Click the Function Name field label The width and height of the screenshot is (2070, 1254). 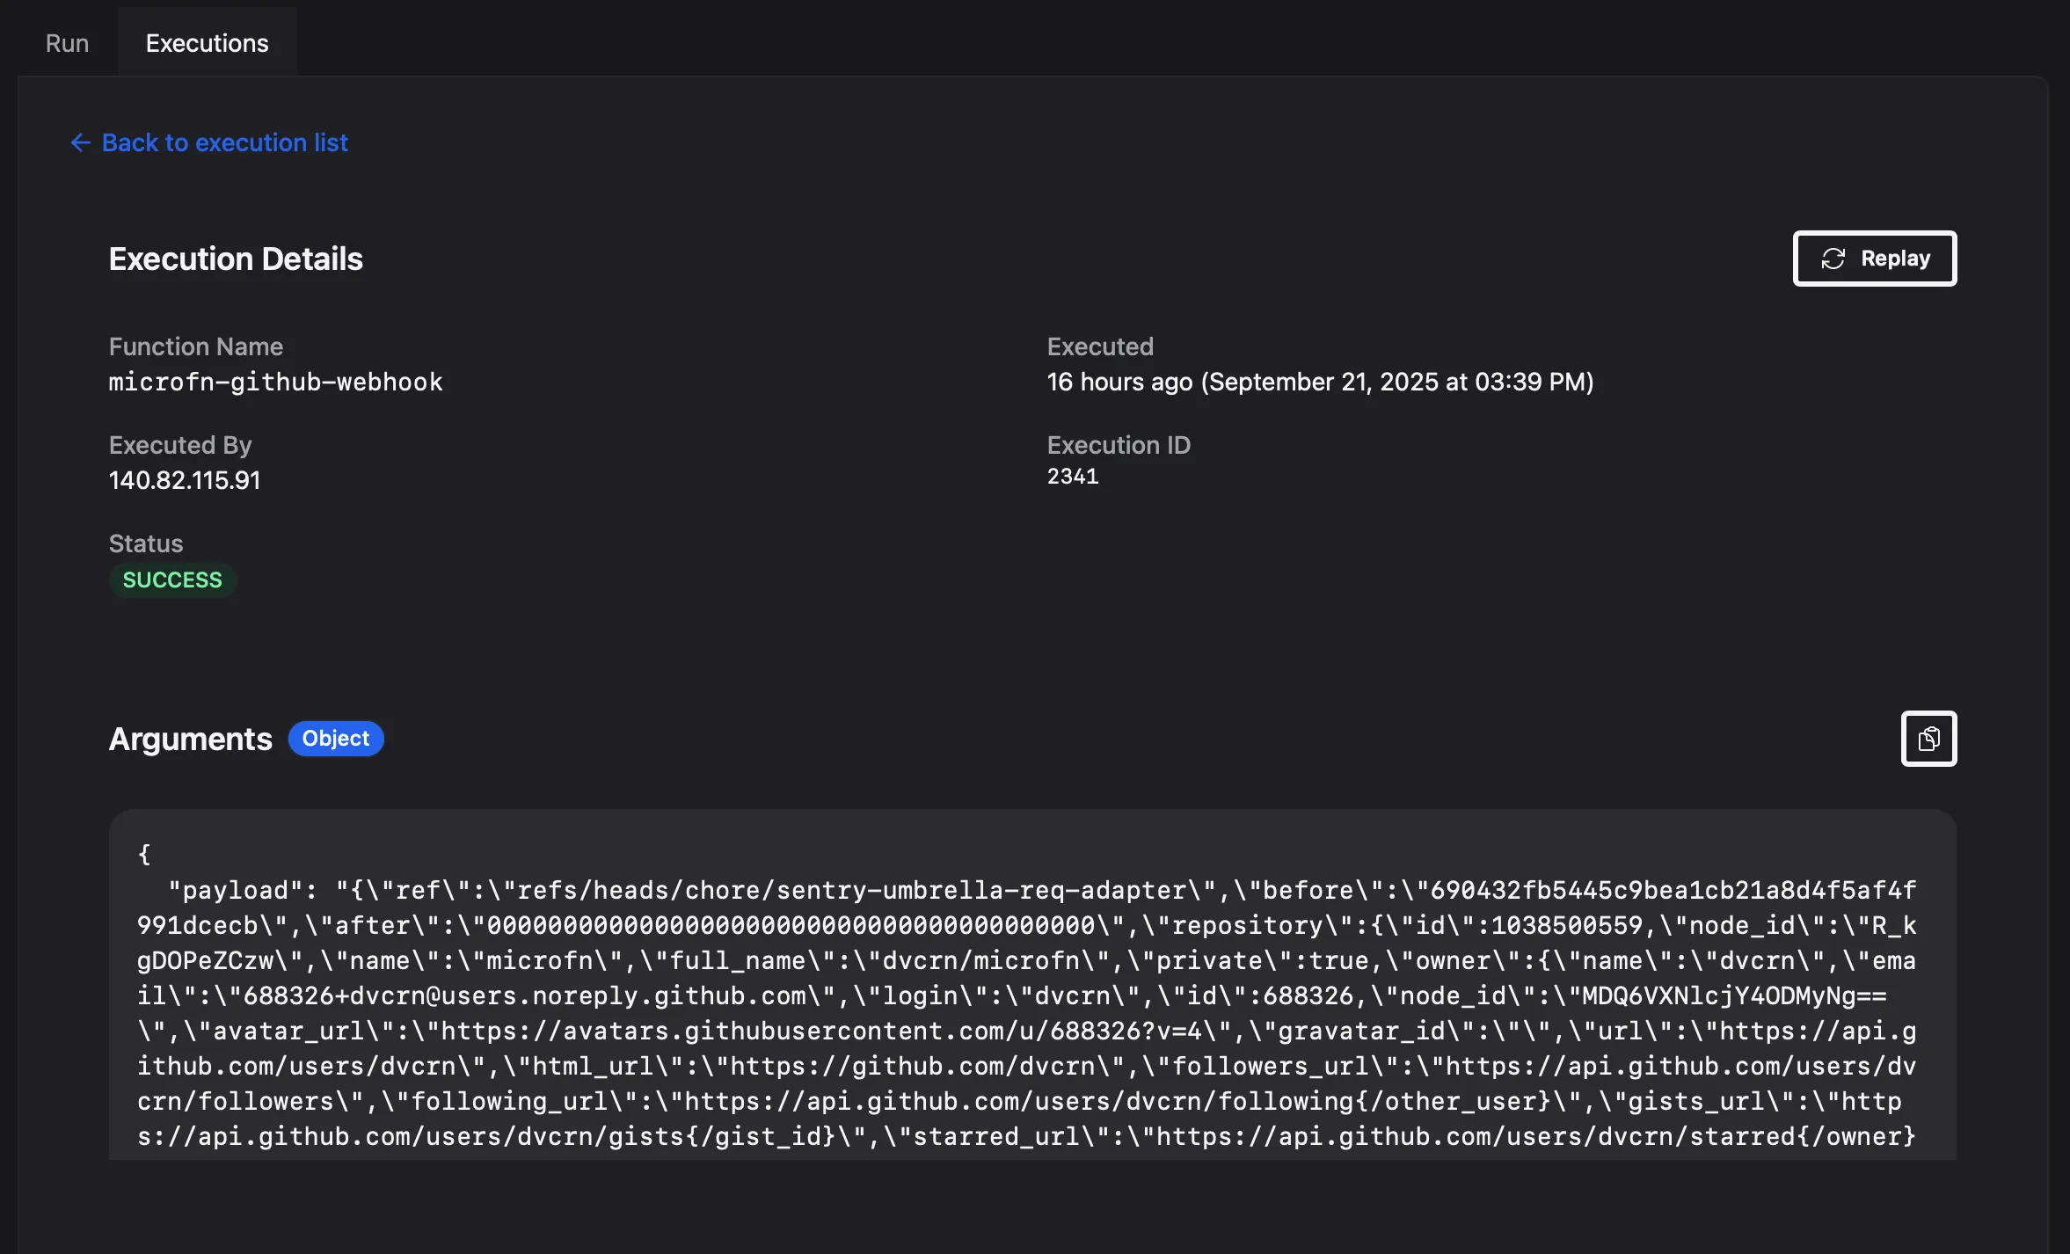tap(195, 346)
